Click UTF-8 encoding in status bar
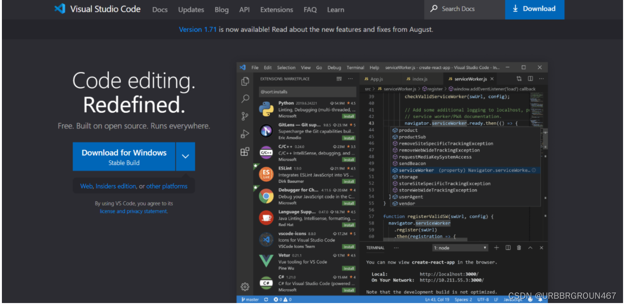Image resolution: width=624 pixels, height=304 pixels. pyautogui.click(x=483, y=299)
